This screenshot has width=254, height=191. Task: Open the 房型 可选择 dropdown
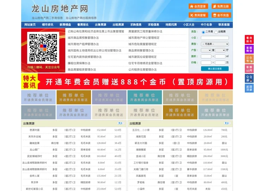pos(215,44)
